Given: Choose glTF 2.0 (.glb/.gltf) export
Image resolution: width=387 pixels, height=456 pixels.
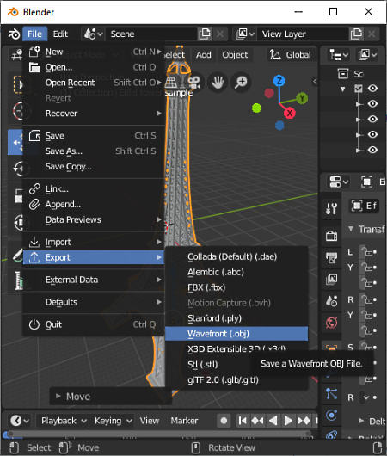Looking at the screenshot, I should [x=236, y=379].
